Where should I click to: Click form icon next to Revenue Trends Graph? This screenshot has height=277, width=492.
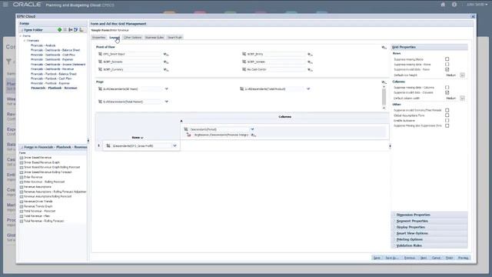22,206
